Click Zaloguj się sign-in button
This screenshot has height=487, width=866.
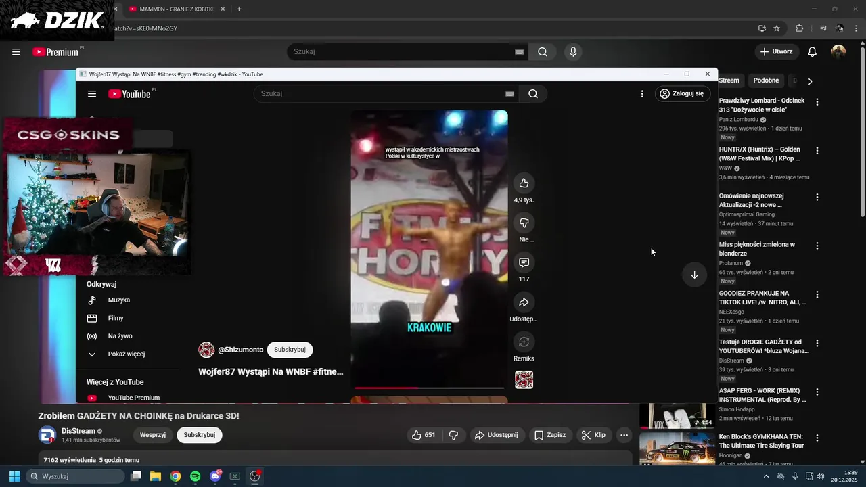coord(682,94)
